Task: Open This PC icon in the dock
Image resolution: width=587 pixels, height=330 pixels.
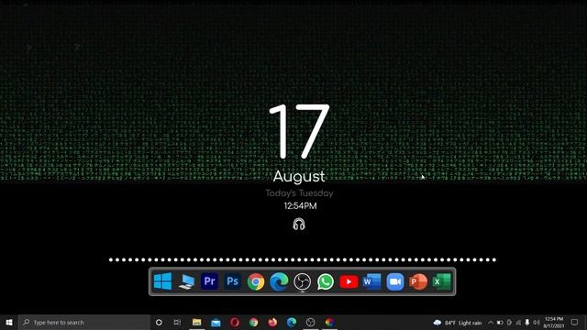Action: [186, 281]
